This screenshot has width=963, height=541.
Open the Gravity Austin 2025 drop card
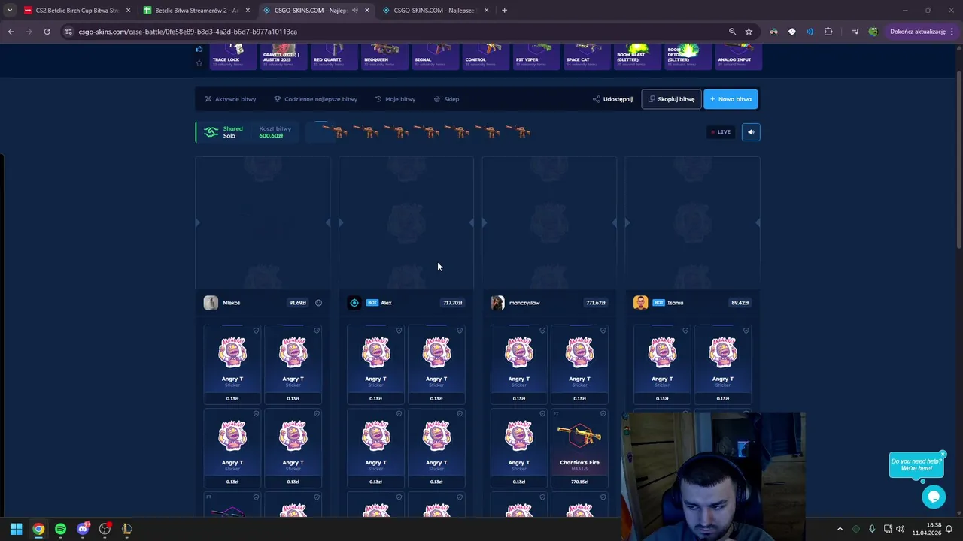click(283, 57)
